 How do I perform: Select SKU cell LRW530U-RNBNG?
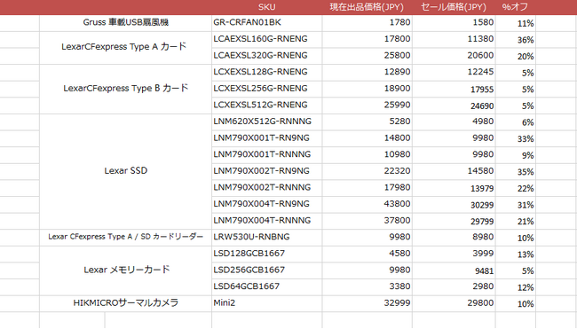tap(267, 238)
